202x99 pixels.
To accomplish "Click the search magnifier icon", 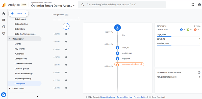I will pos(83,5).
